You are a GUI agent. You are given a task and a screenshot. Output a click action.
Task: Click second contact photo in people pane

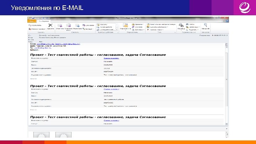pos(63,135)
